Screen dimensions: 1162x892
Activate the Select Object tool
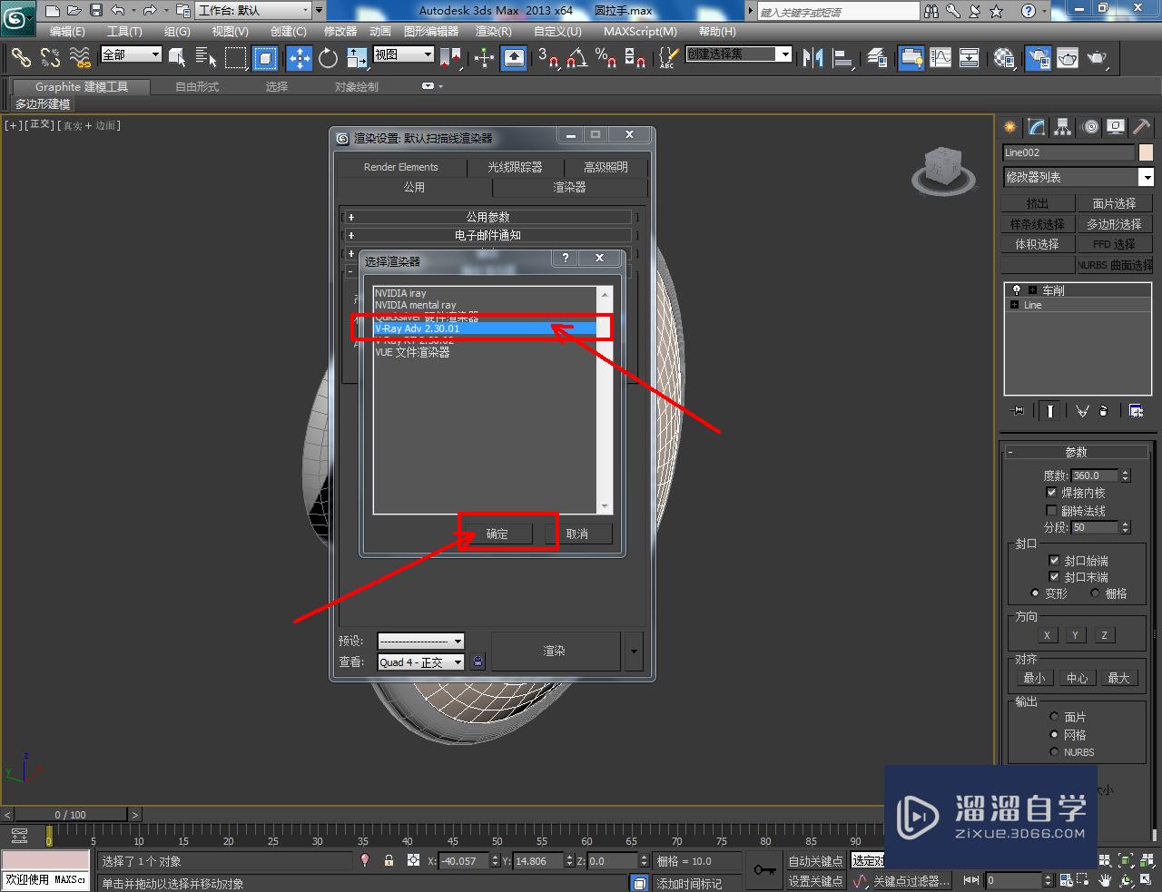[177, 58]
